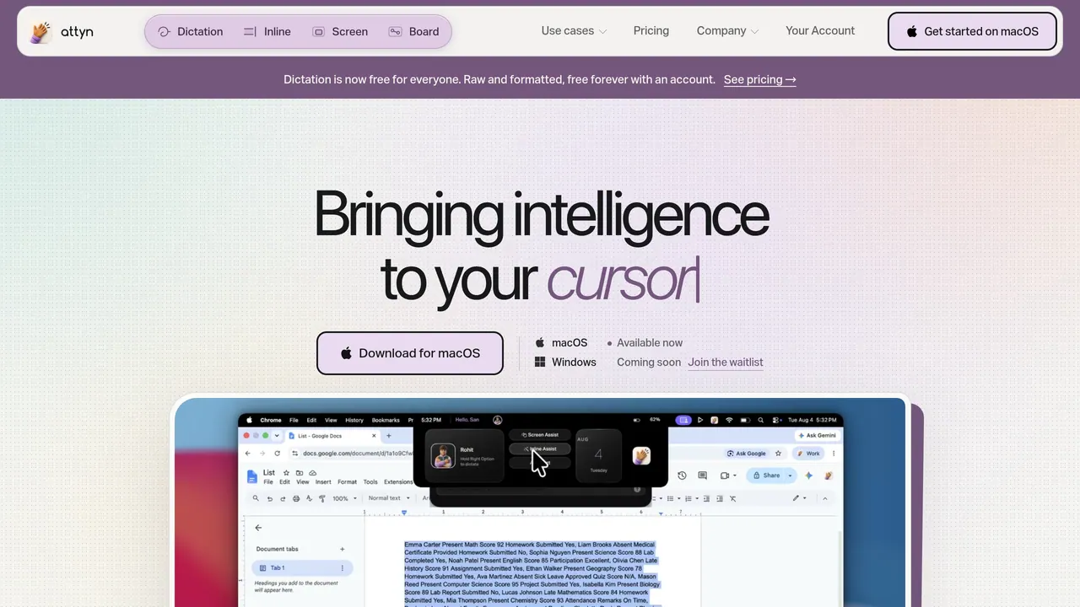This screenshot has height=607, width=1080.
Task: Star the List document
Action: 287,473
